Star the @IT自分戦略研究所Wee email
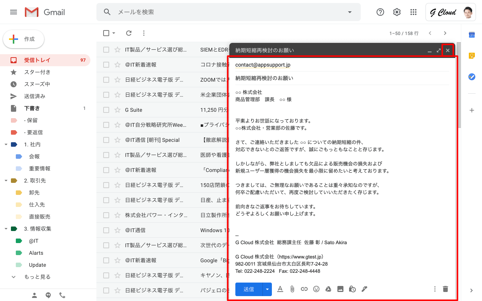 [117, 125]
